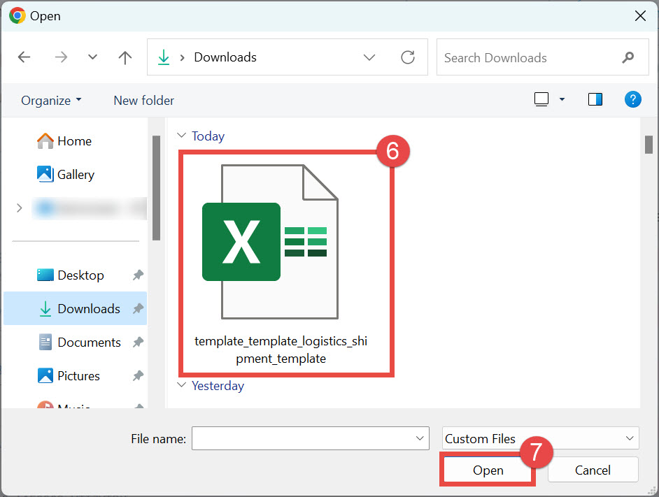Collapse the Yesterday group
Image resolution: width=659 pixels, height=497 pixels.
coord(182,385)
